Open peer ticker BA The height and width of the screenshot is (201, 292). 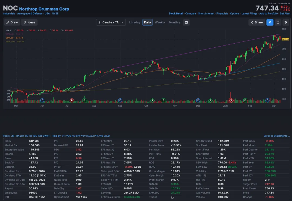[18, 136]
